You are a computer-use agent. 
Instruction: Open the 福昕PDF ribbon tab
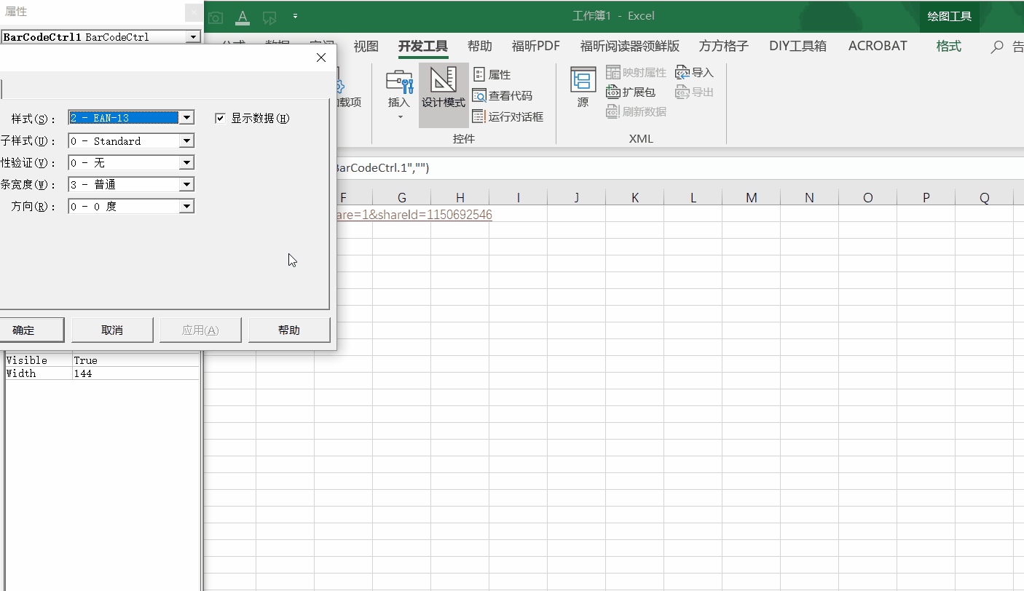536,46
